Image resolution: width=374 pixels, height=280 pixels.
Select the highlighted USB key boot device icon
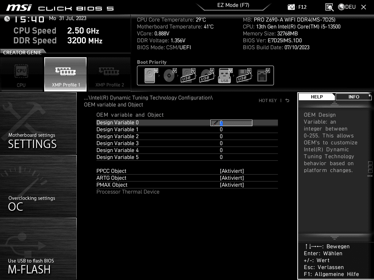click(225, 75)
